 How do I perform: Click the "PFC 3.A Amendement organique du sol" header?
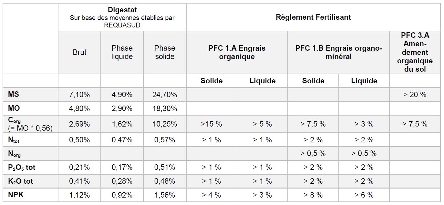415,52
